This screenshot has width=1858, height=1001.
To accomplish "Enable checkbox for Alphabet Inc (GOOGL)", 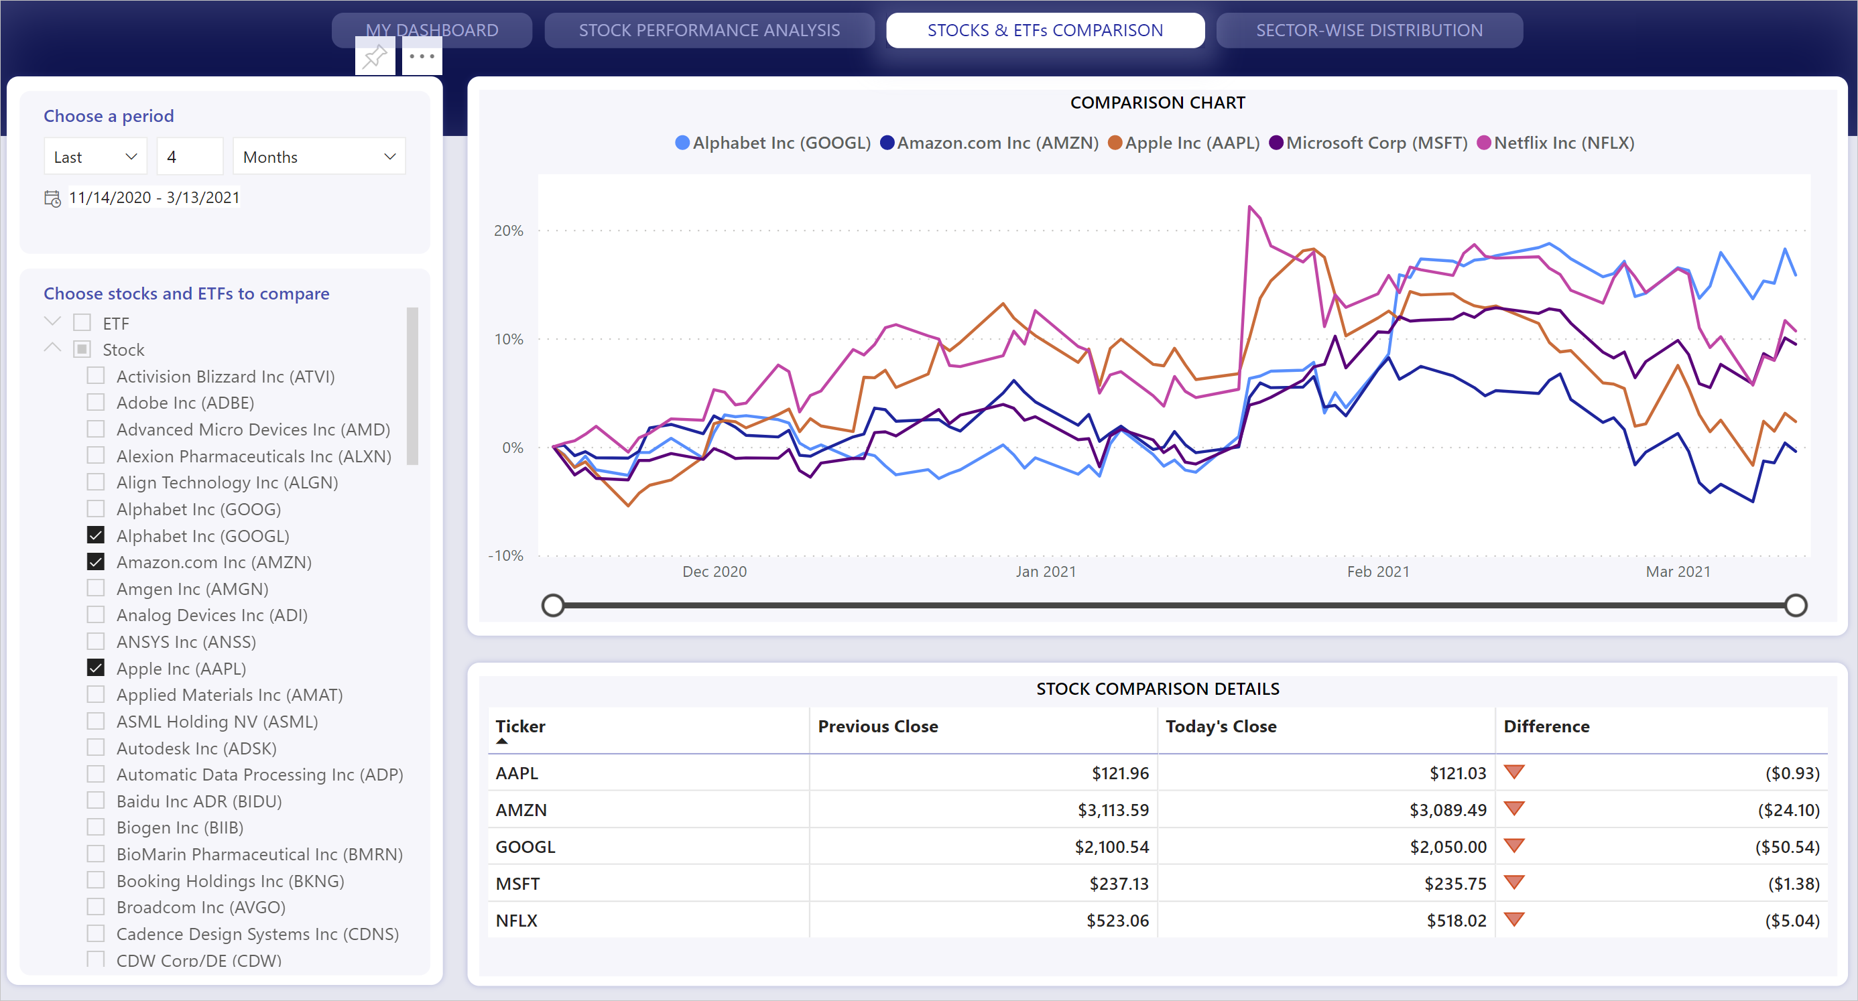I will tap(97, 534).
